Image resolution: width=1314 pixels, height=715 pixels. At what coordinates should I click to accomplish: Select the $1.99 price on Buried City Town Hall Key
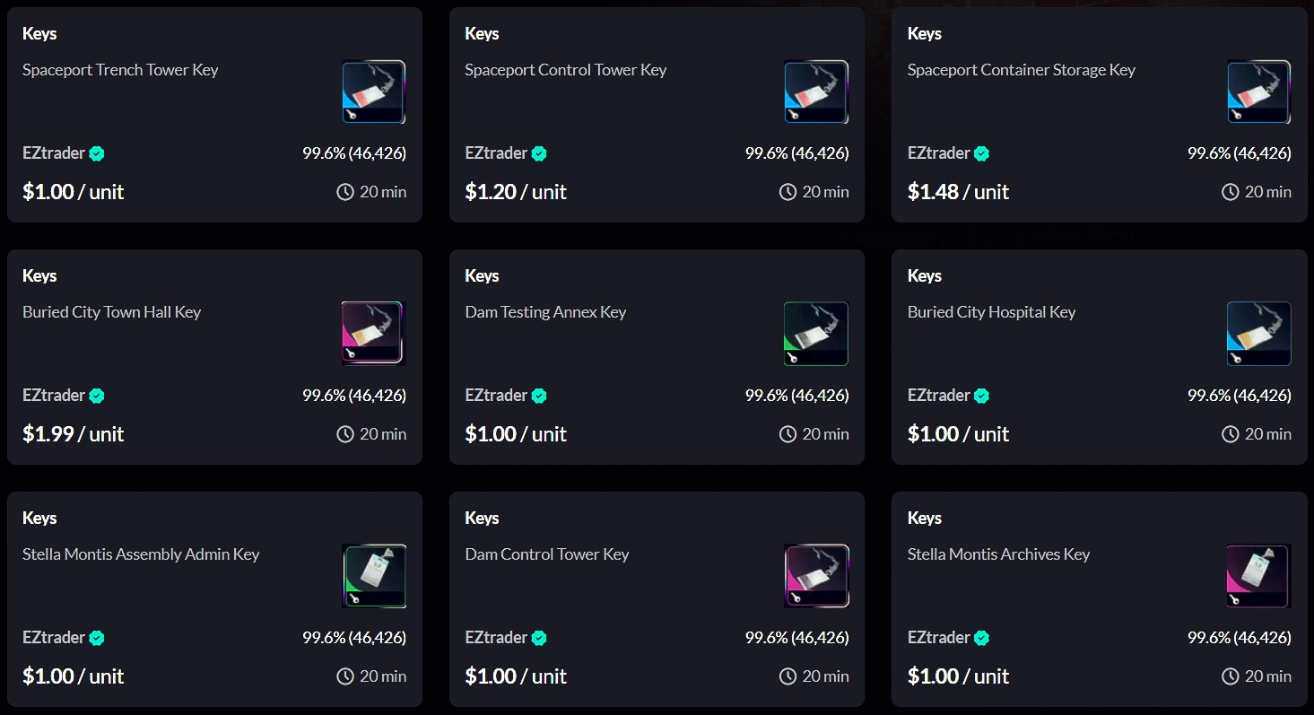48,433
